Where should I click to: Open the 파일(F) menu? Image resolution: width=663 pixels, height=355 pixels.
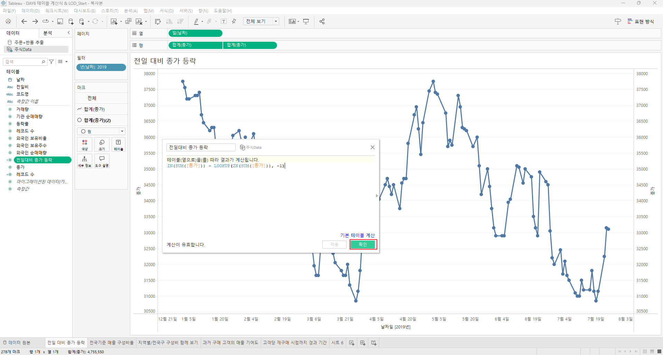[x=9, y=11]
